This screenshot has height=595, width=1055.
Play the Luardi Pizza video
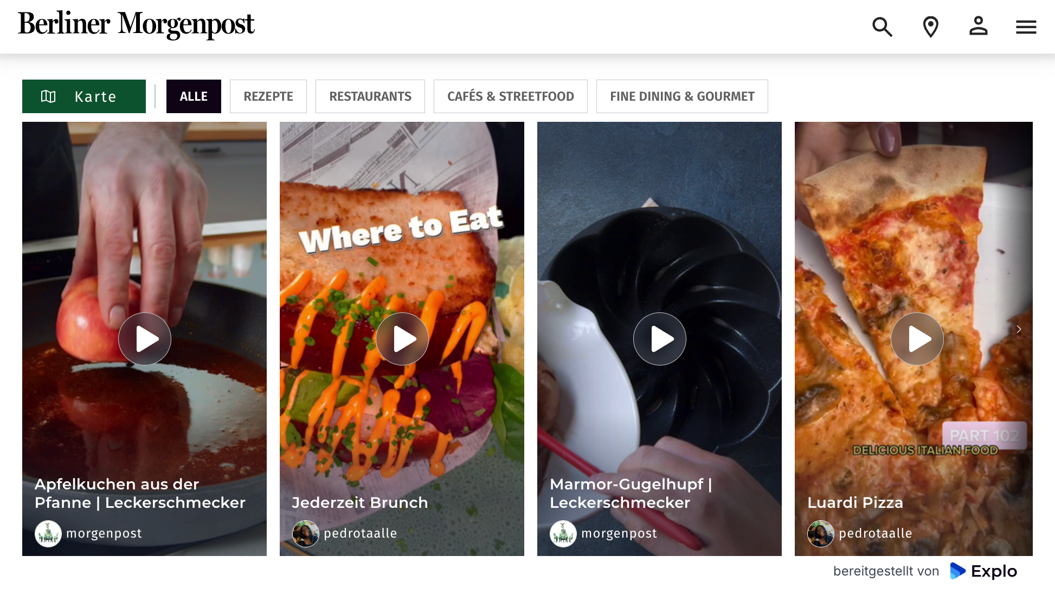(x=917, y=339)
